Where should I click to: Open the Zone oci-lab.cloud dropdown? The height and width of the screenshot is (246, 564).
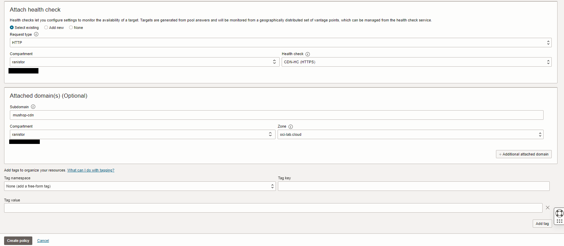(410, 134)
